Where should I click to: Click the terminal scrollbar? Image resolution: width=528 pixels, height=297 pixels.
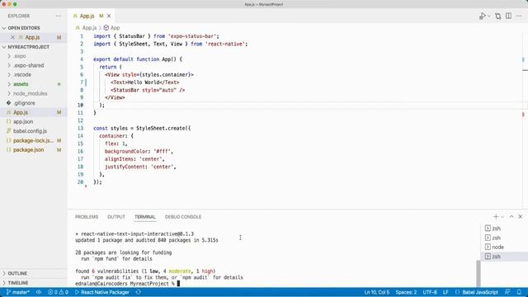[478, 273]
